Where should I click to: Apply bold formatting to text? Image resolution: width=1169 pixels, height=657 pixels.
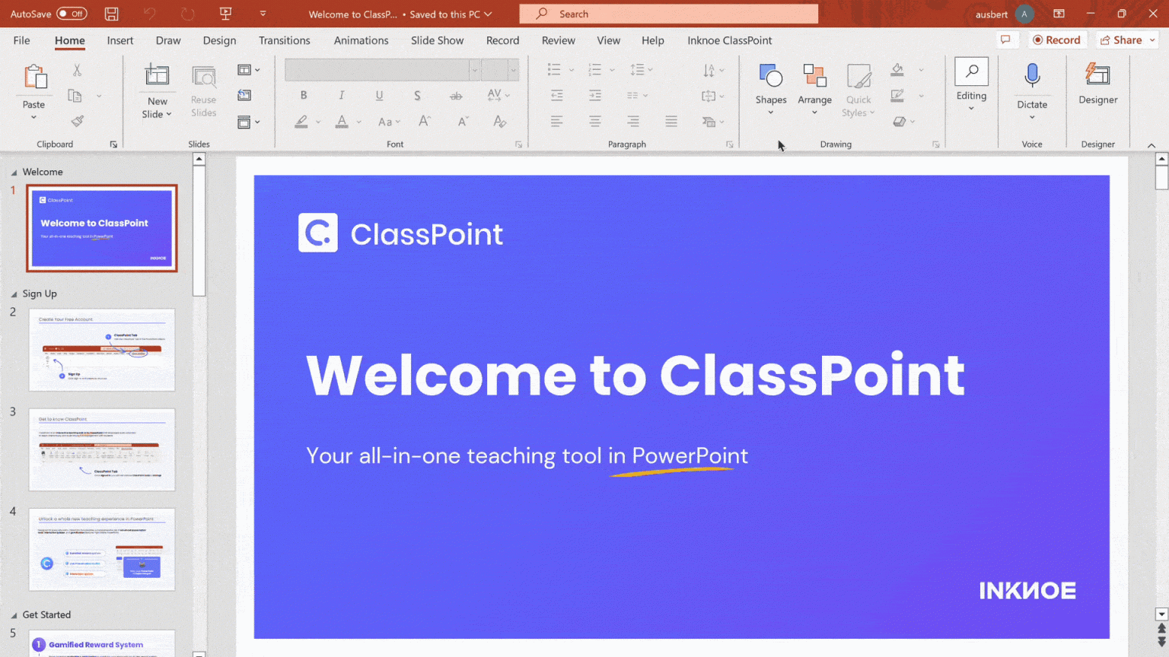click(x=304, y=95)
